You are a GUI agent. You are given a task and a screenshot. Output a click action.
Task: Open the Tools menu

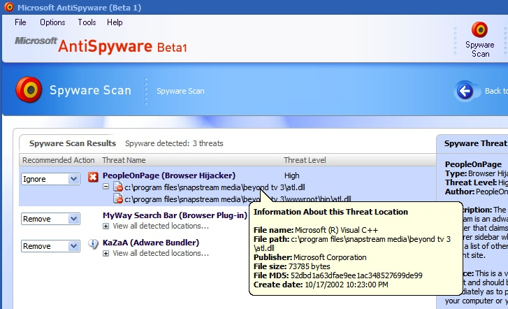pos(87,22)
